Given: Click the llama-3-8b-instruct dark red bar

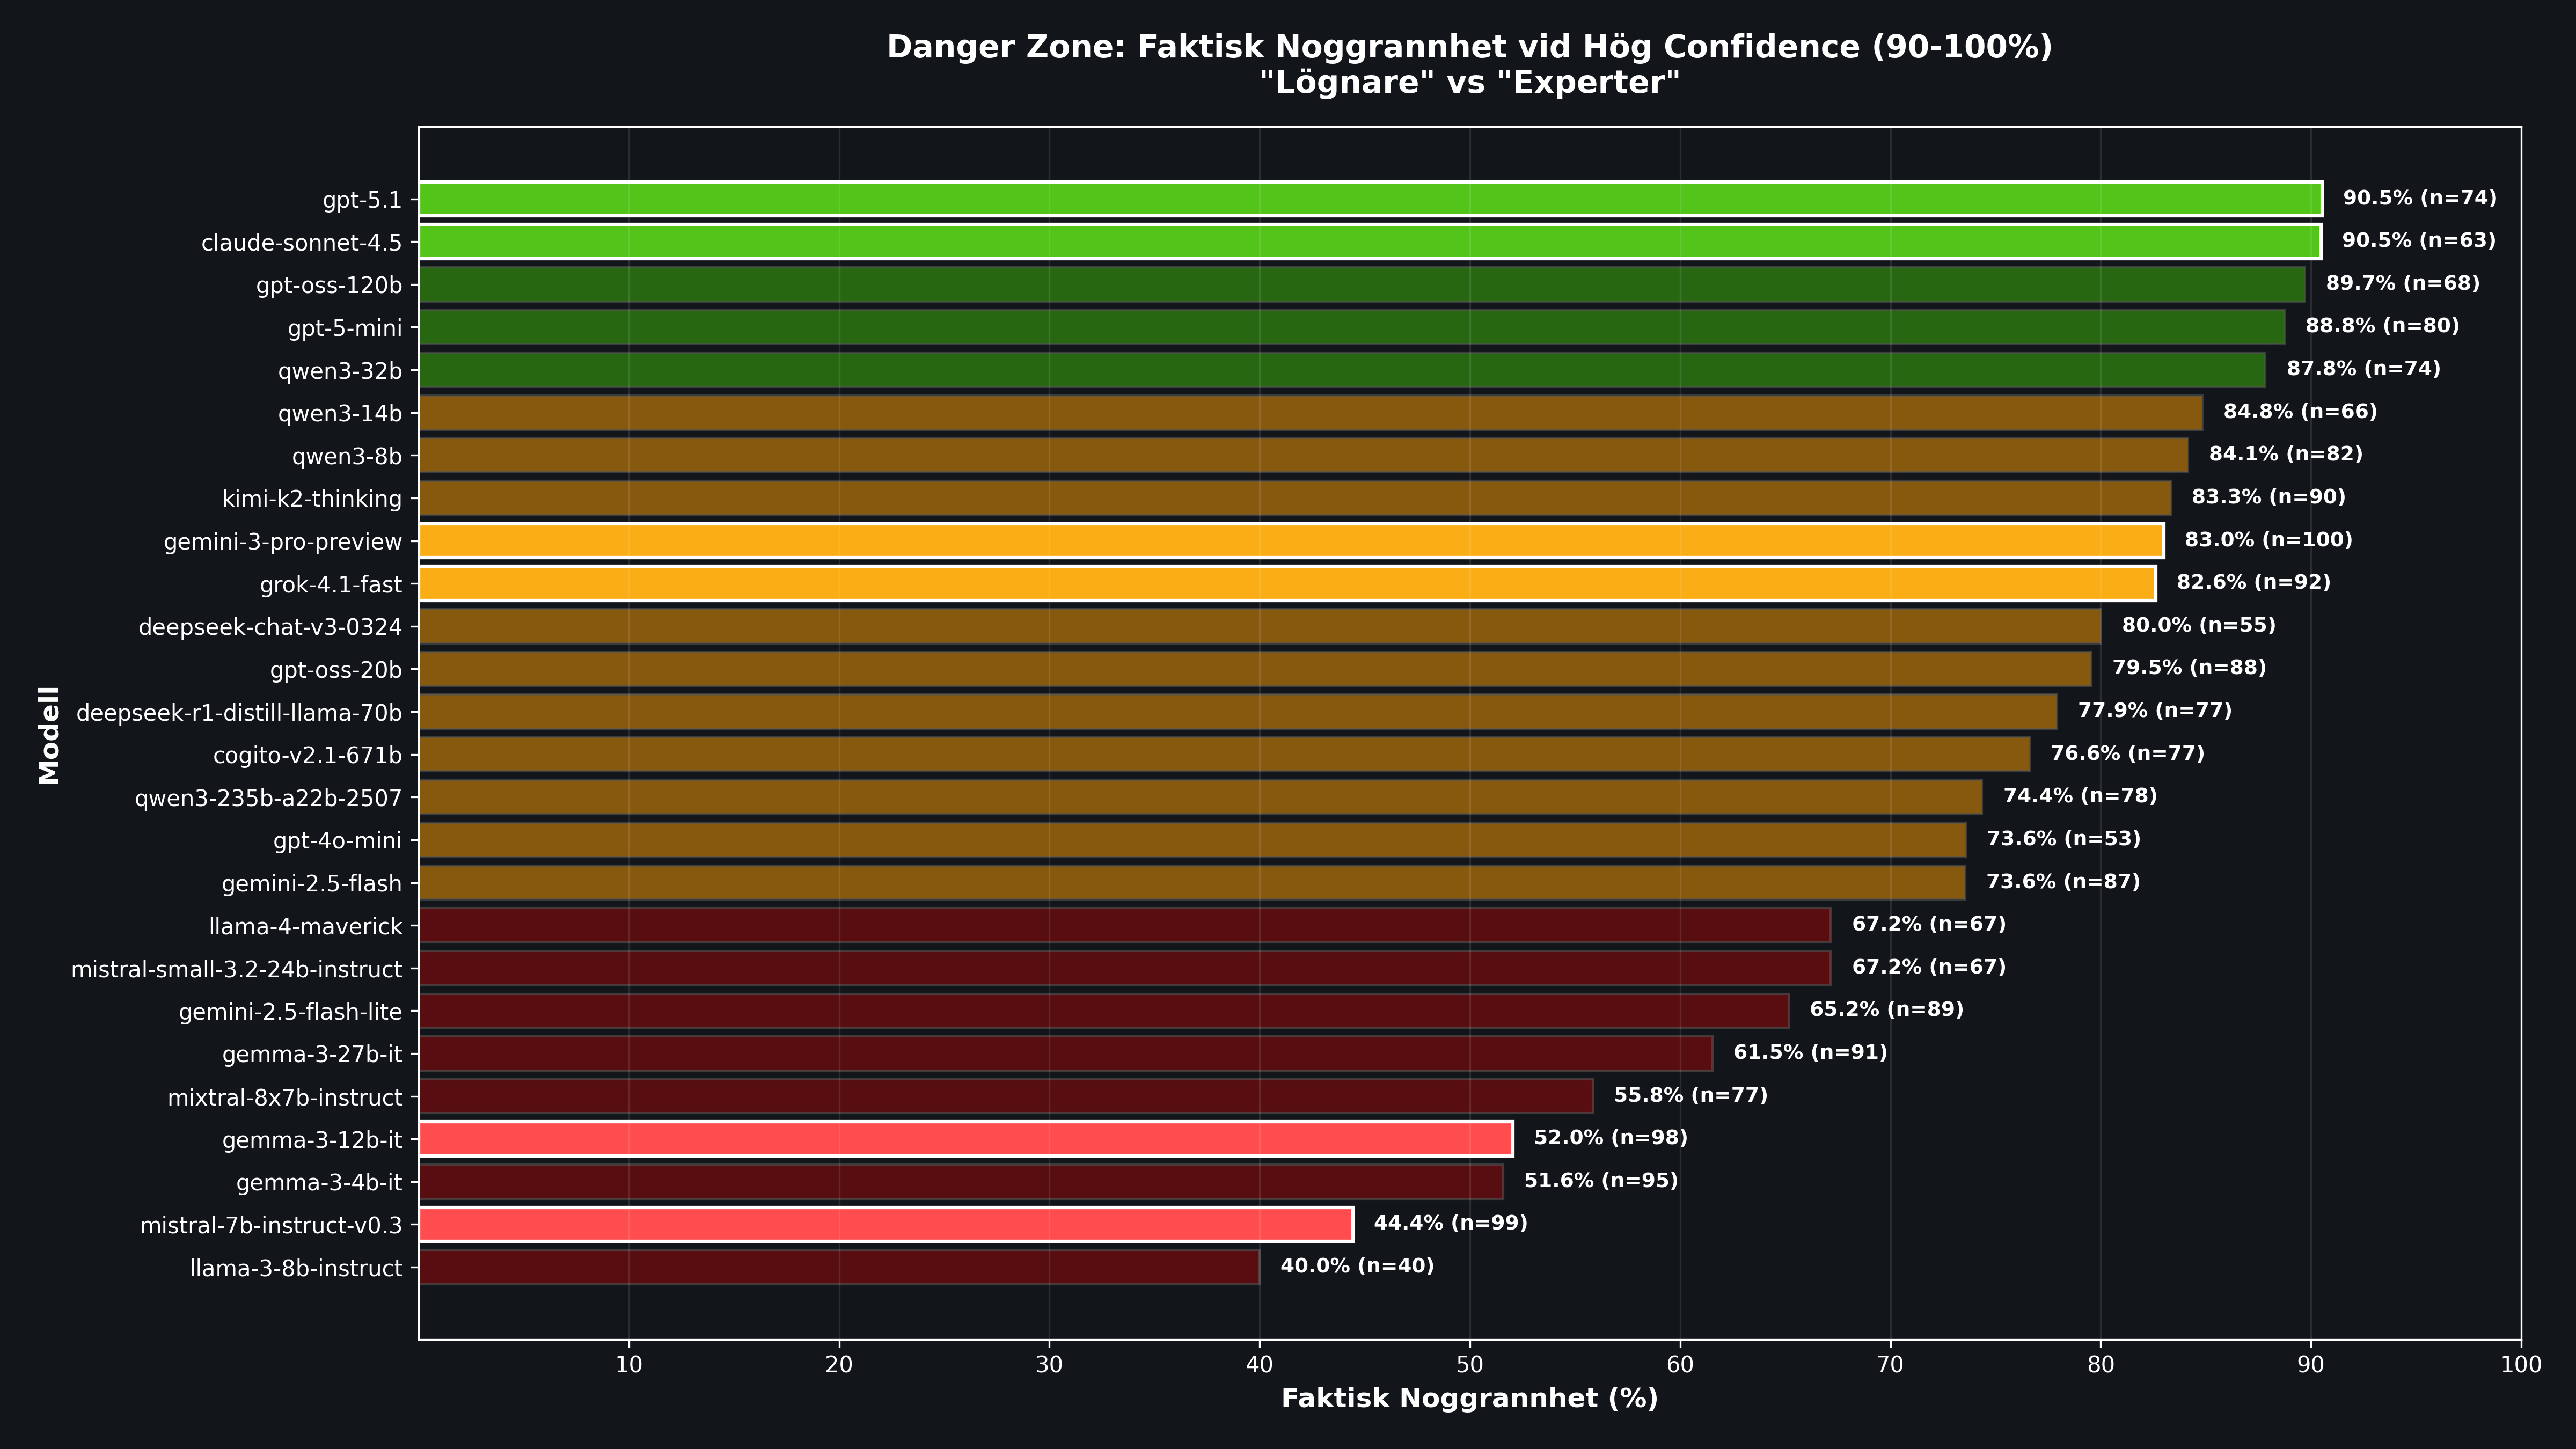Looking at the screenshot, I should pos(839,1267).
